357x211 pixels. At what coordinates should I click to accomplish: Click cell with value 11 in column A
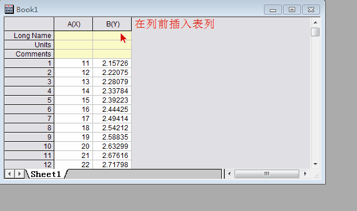coord(73,63)
